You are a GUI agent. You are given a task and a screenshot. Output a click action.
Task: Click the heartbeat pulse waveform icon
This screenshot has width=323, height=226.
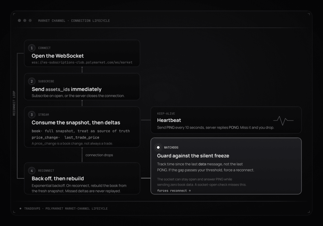click(284, 120)
